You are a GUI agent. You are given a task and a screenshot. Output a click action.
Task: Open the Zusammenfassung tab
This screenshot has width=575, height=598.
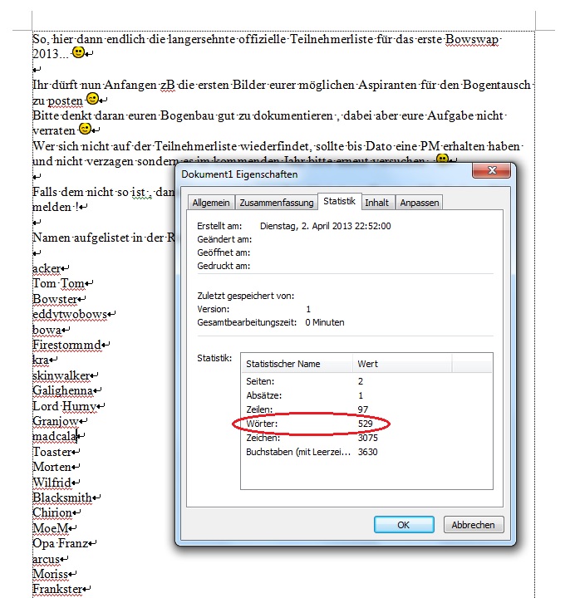pyautogui.click(x=277, y=203)
